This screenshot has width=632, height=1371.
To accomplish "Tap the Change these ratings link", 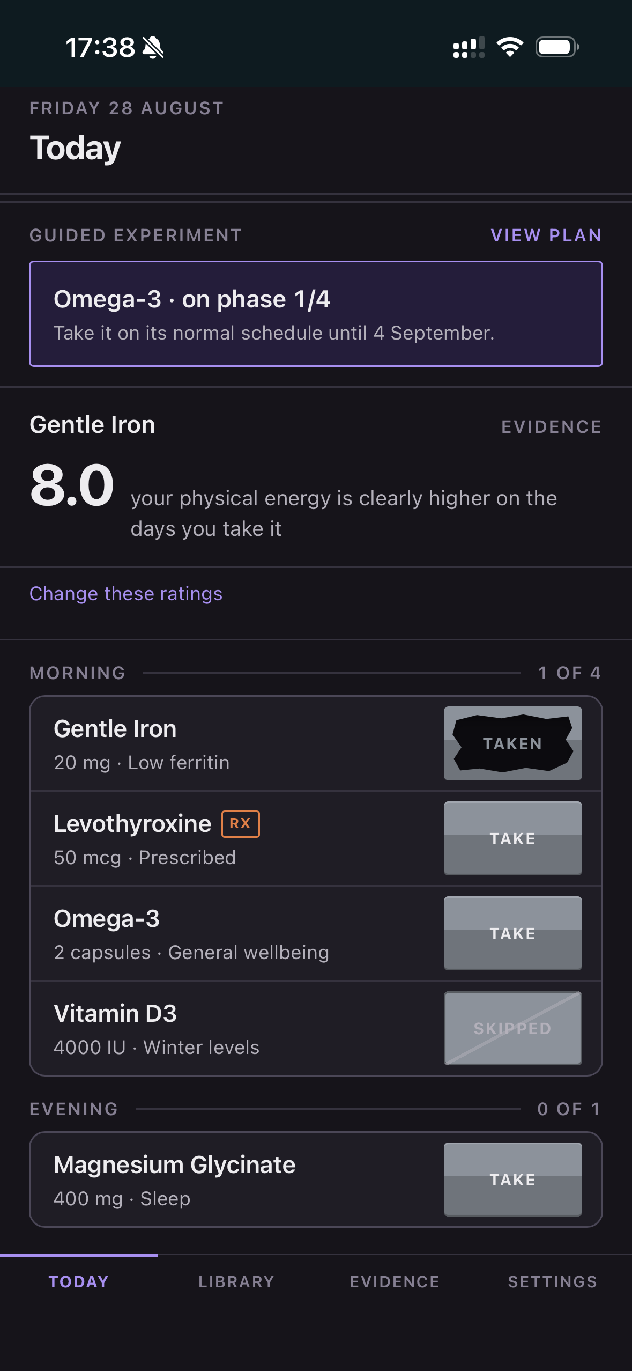I will pyautogui.click(x=126, y=594).
